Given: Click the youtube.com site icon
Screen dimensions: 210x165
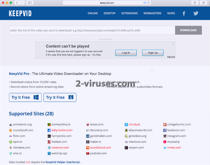Looking at the screenshot, I should (x=88, y=153).
